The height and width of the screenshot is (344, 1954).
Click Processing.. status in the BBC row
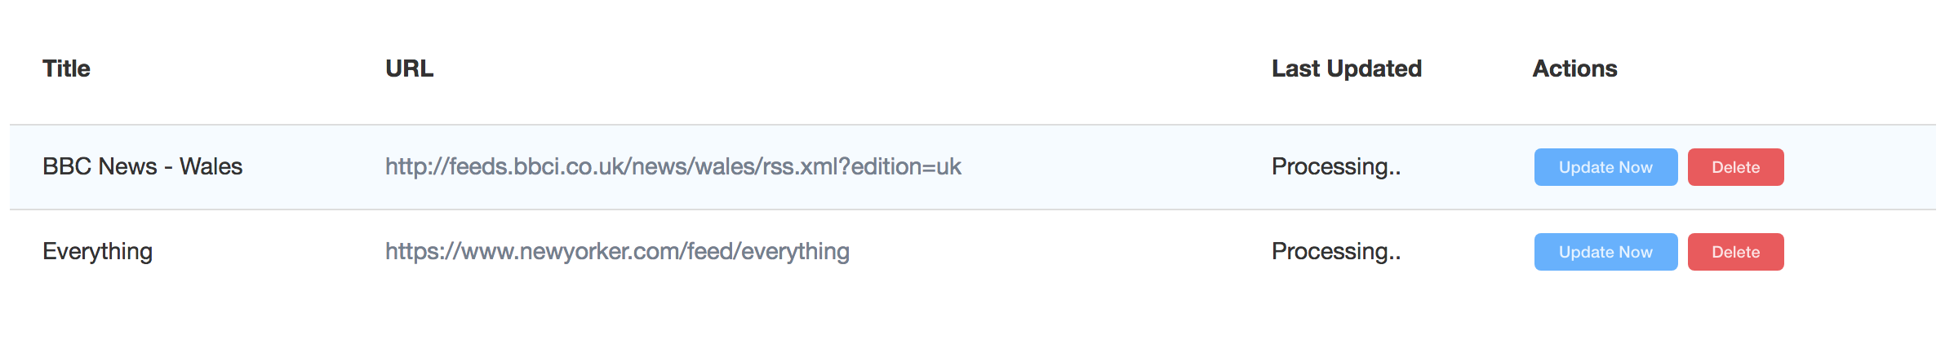[1336, 166]
